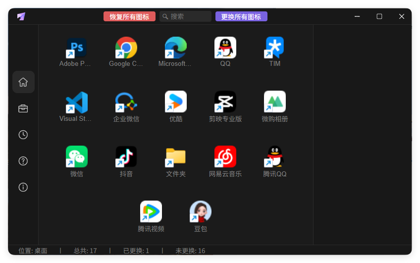Click the red 恢复所有图标 button

click(x=129, y=16)
